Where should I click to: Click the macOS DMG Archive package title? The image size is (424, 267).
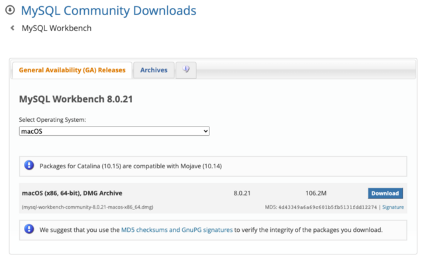tap(72, 193)
